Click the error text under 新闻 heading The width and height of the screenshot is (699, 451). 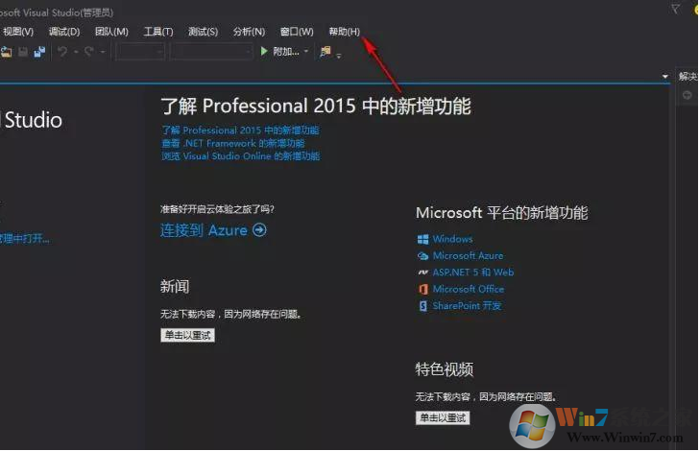[x=230, y=314]
